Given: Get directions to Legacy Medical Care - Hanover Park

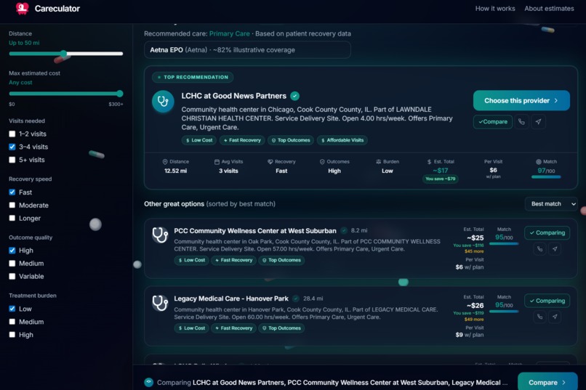Looking at the screenshot, I should [555, 317].
